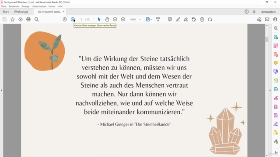The height and width of the screenshot is (157, 280).
Task: Click the cloud upload icon
Action: click(x=21, y=19)
